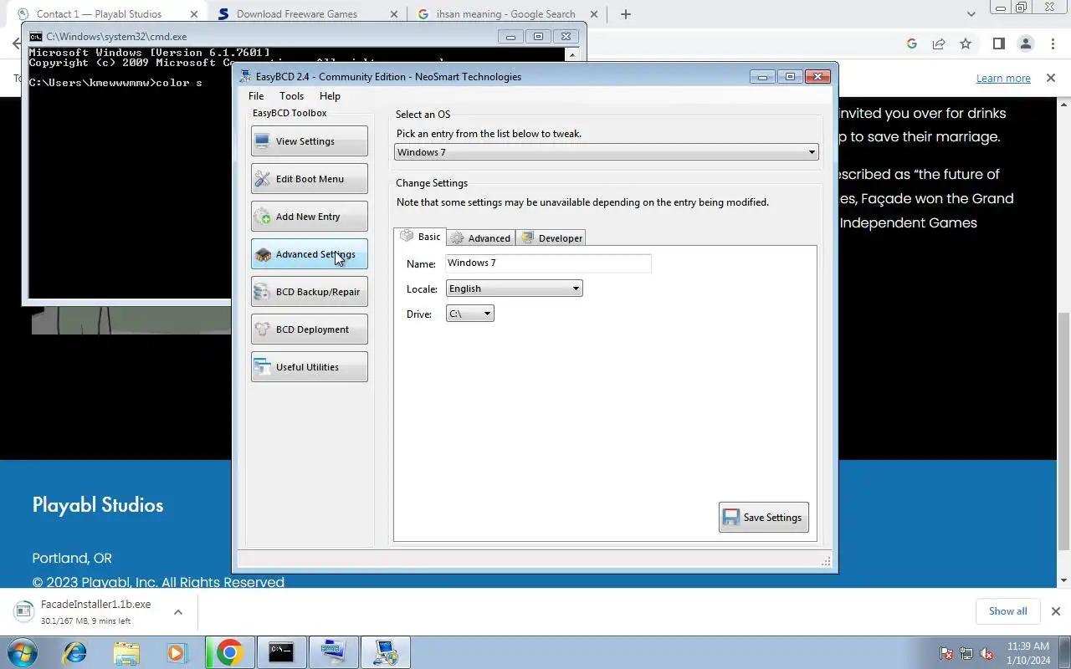Click the network tray icon
The height and width of the screenshot is (669, 1071).
click(967, 653)
